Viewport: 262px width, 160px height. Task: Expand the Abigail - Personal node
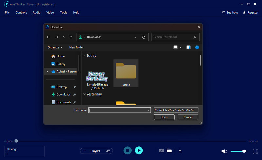coord(47,71)
